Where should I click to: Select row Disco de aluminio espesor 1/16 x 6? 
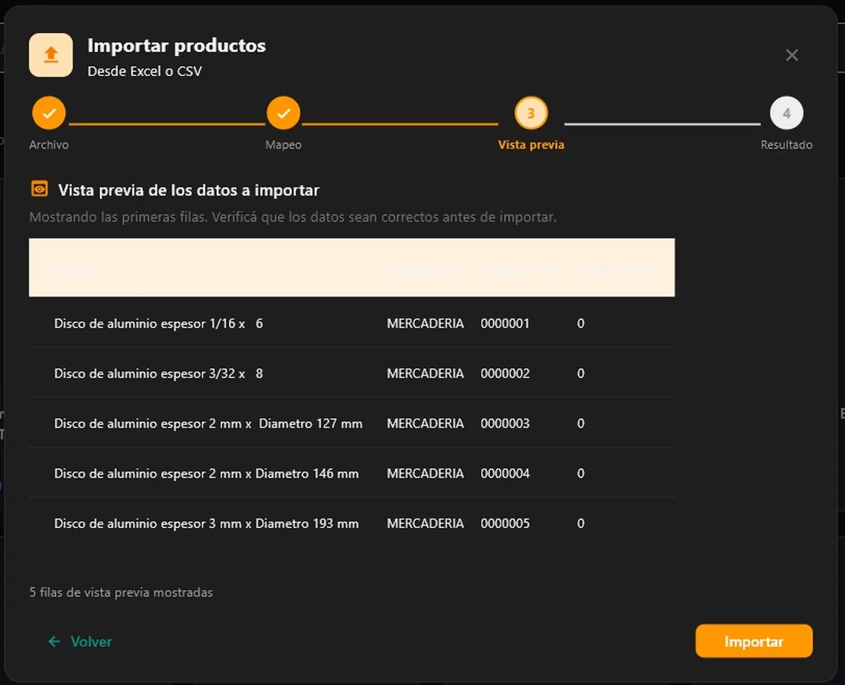[352, 324]
